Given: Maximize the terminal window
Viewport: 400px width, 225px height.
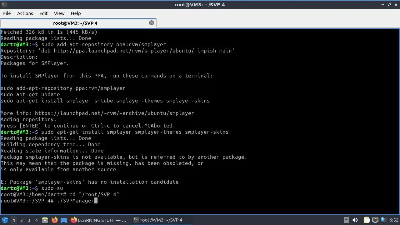Looking at the screenshot, I should [389, 5].
